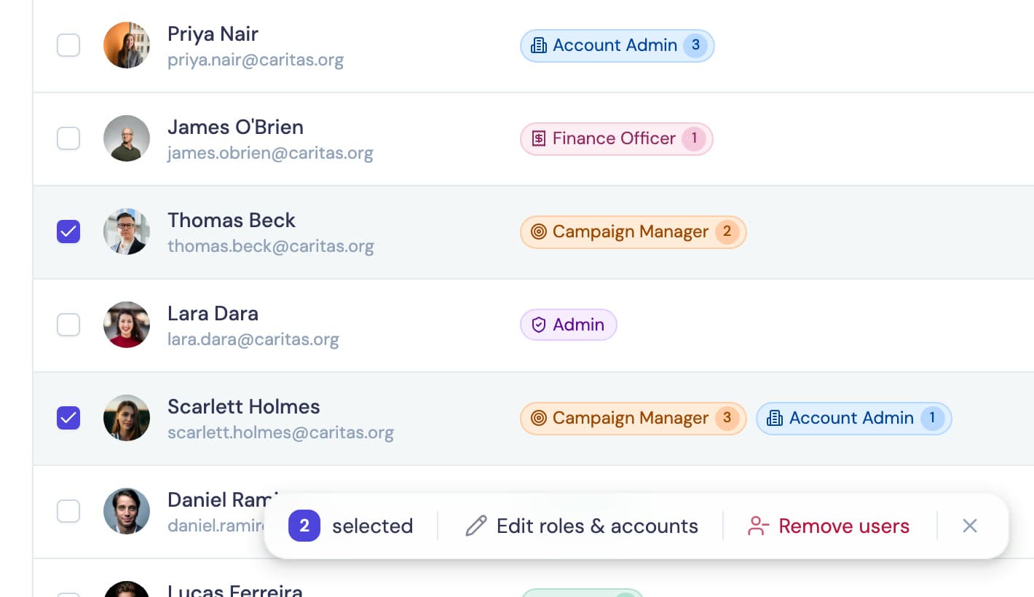The width and height of the screenshot is (1034, 597).
Task: Open Scarlett Holmes's avatar
Action: coord(127,418)
